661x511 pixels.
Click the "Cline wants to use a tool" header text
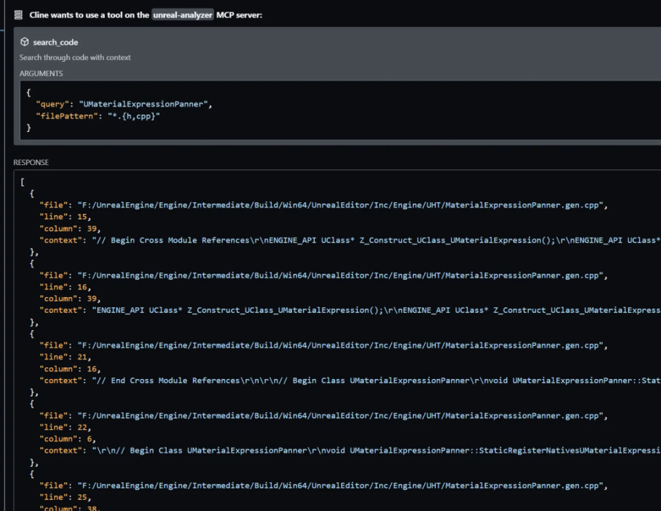tap(89, 15)
